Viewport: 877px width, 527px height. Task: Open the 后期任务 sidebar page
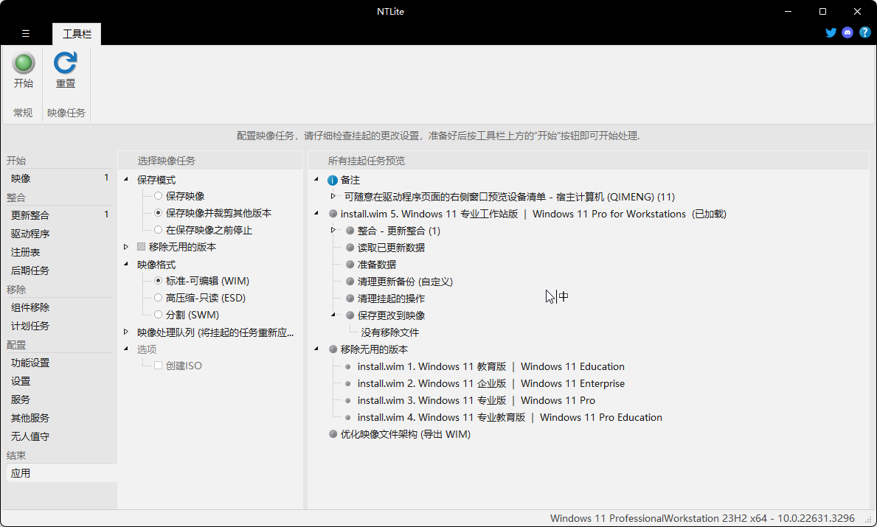point(59,271)
